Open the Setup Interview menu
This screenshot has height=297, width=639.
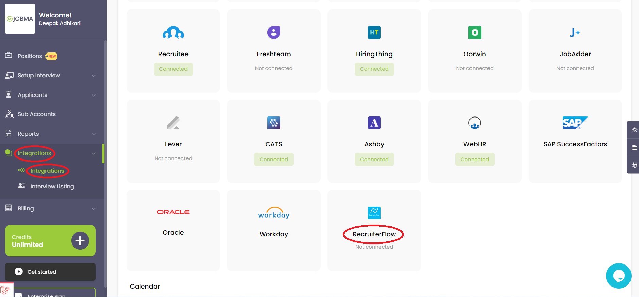pos(39,75)
